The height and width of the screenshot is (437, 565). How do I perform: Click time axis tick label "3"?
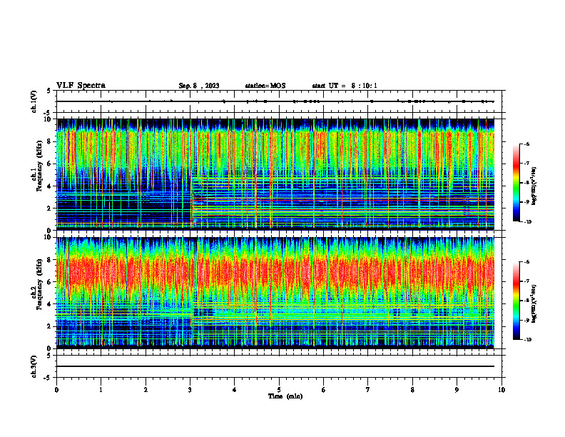pos(190,390)
